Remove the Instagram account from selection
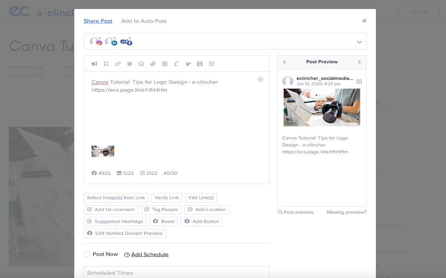446x278 pixels. [99, 38]
